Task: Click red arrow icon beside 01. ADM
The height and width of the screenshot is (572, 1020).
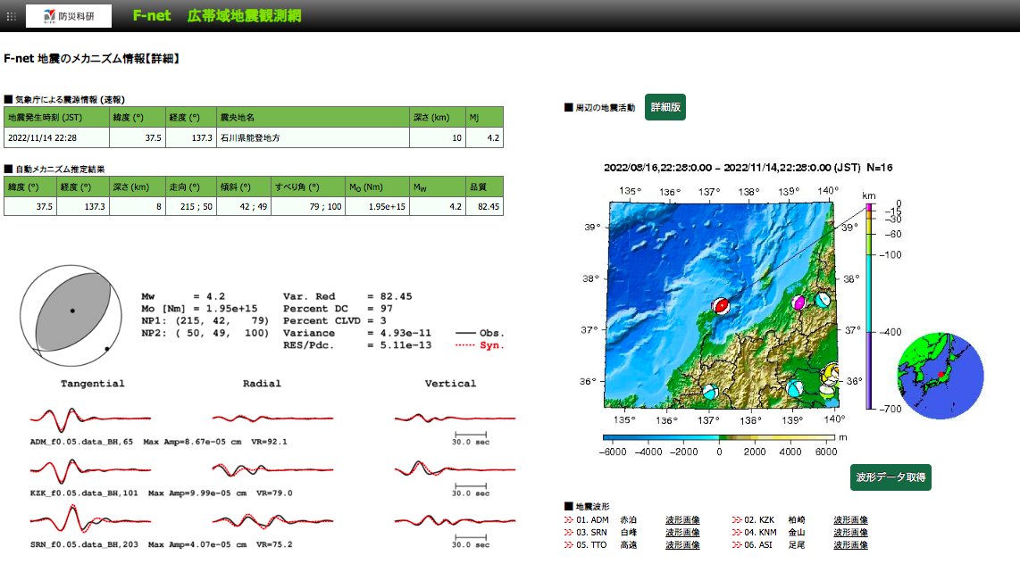Action: click(x=569, y=520)
